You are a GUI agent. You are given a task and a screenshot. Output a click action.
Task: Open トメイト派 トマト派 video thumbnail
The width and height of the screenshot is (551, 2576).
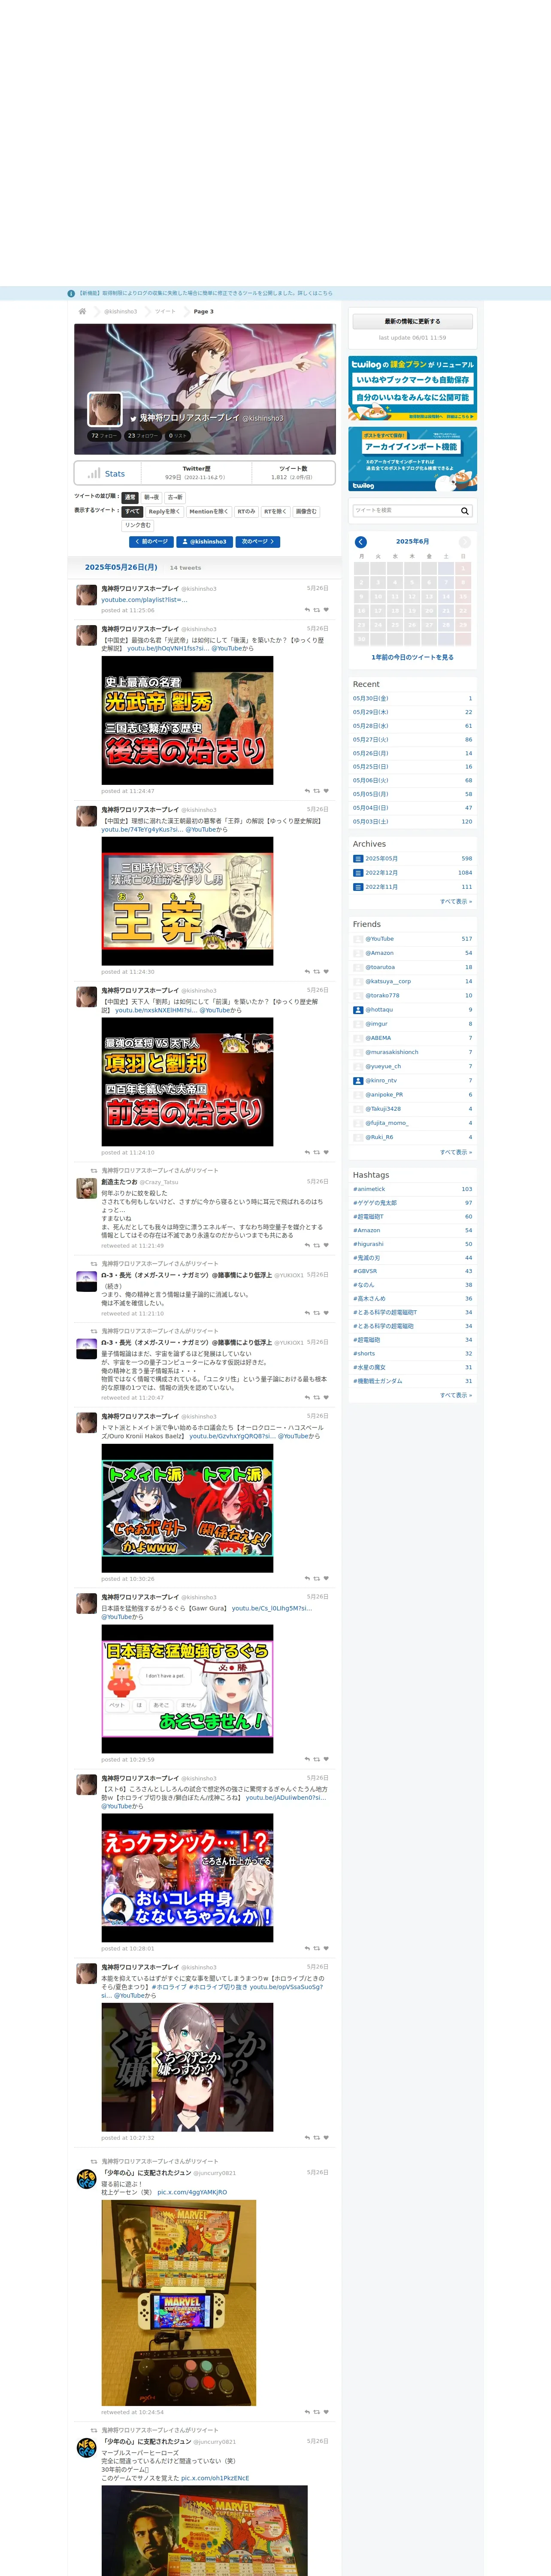click(187, 1508)
